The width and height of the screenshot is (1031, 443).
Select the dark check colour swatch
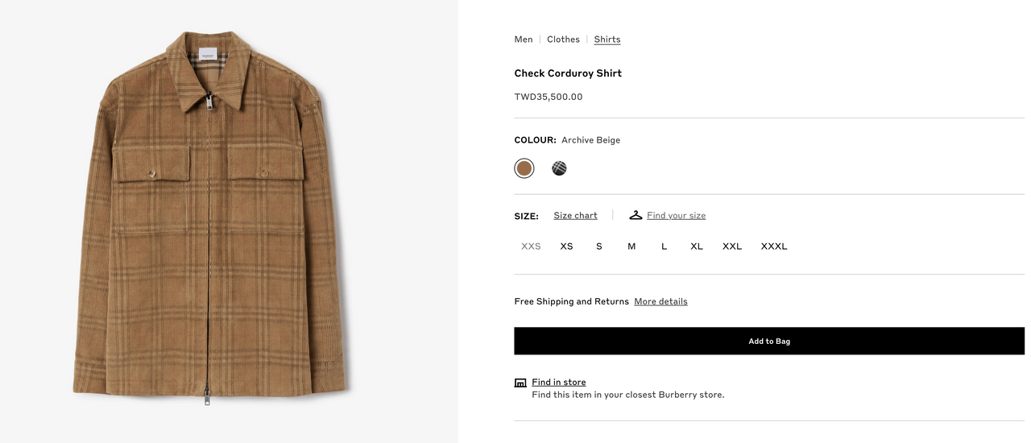coord(559,168)
